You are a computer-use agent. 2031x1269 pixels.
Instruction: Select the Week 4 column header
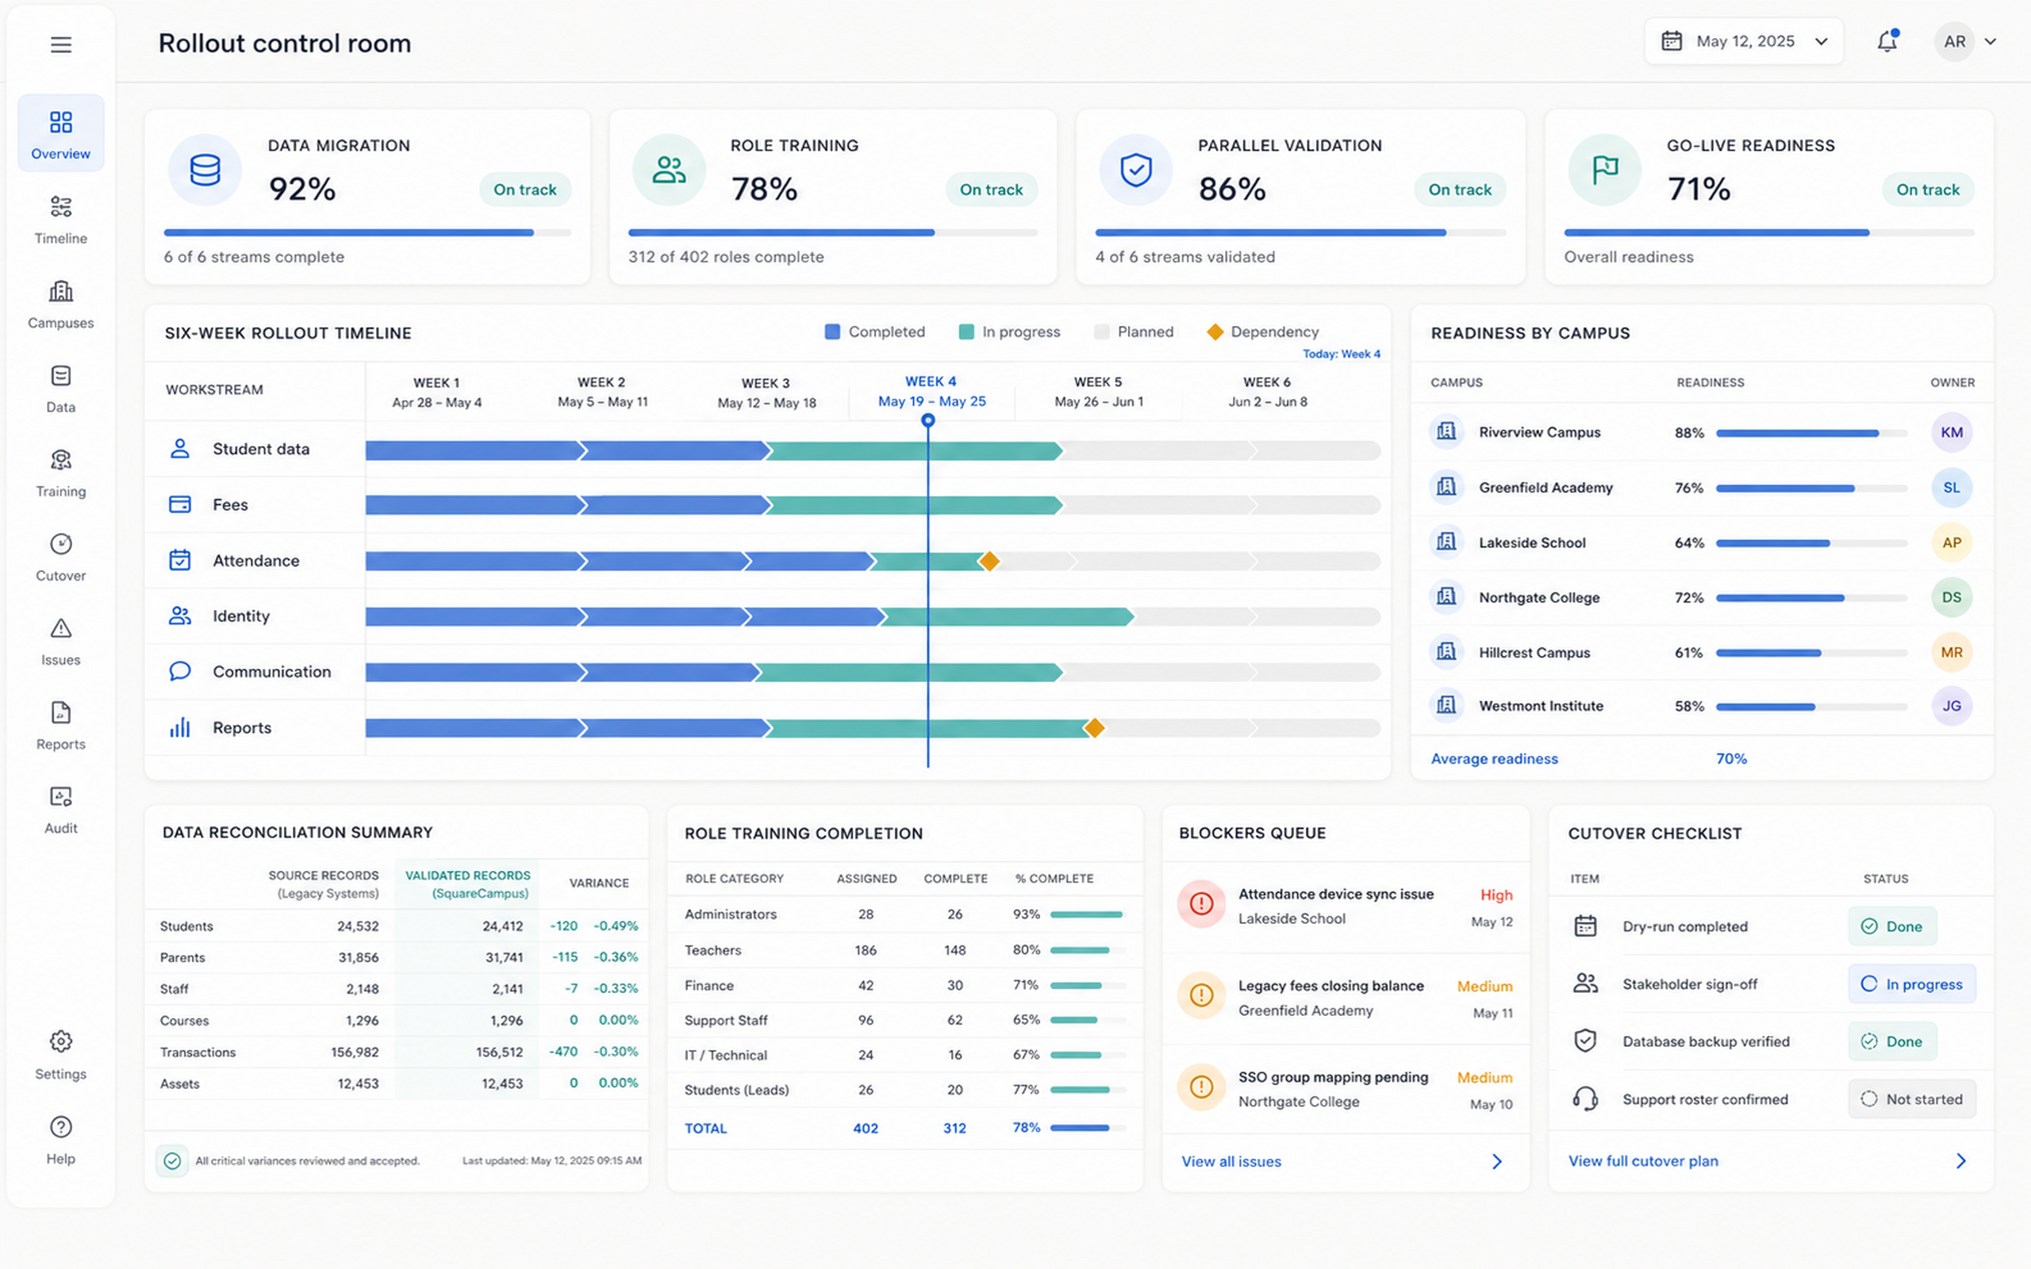pos(931,391)
